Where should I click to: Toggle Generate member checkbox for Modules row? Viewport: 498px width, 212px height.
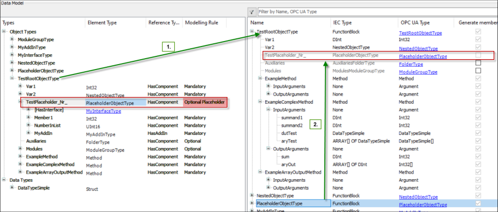click(478, 71)
